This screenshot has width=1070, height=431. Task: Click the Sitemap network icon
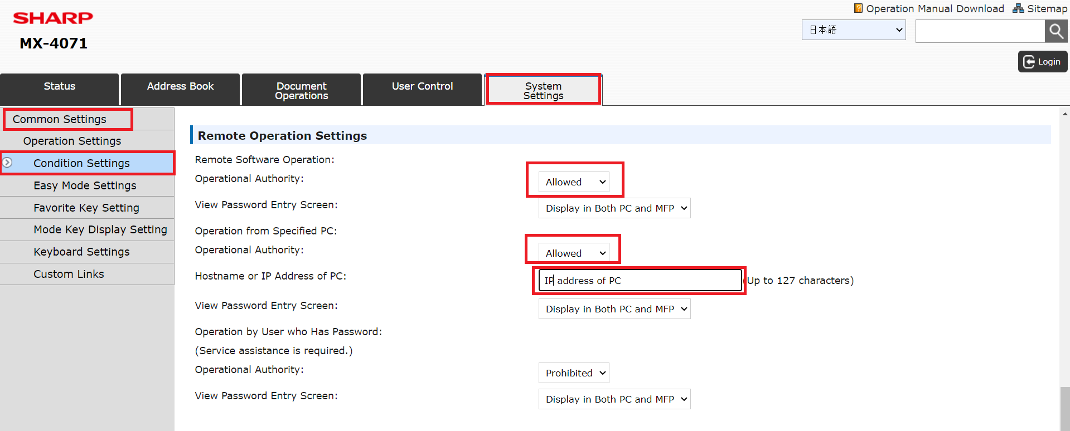(1018, 8)
